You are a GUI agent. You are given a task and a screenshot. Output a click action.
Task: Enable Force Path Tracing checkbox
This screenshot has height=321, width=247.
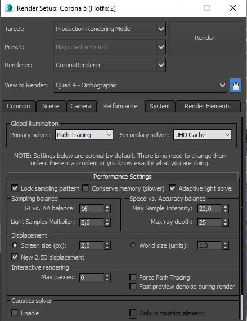pos(133,278)
